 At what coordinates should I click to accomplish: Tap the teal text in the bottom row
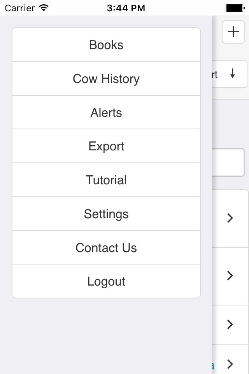pyautogui.click(x=212, y=365)
